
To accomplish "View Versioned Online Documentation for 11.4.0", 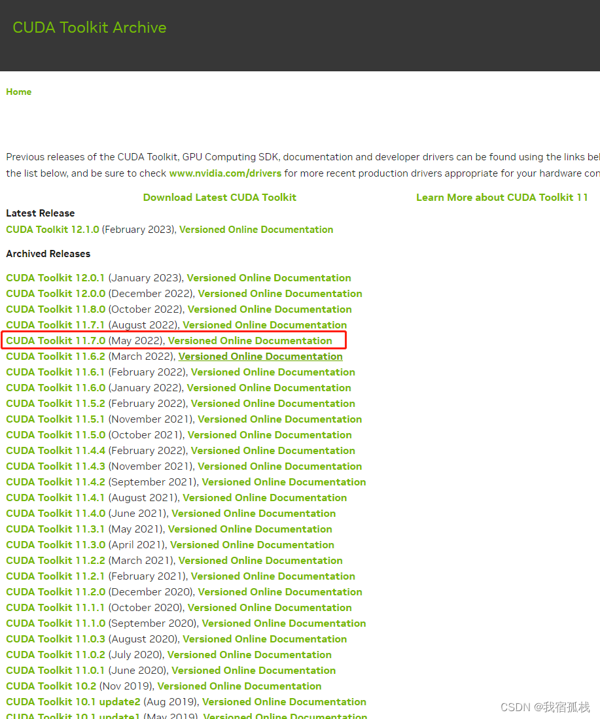I will [254, 513].
